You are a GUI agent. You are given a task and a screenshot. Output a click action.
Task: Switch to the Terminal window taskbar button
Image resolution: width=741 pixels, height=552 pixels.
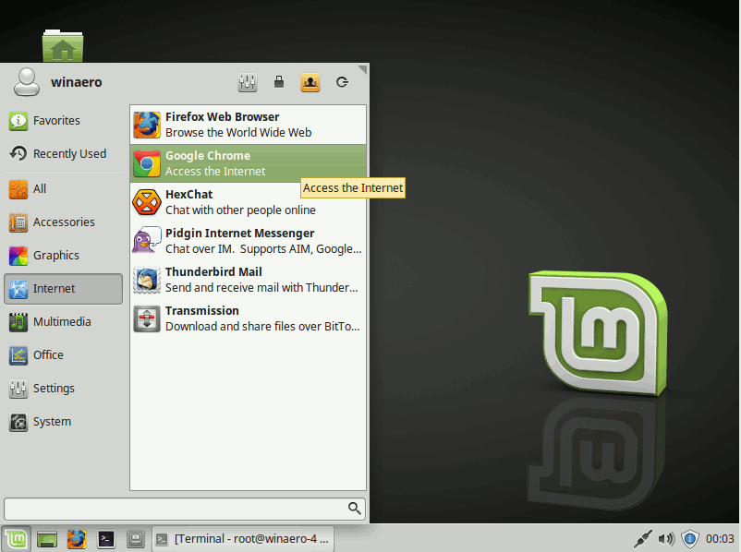[243, 539]
